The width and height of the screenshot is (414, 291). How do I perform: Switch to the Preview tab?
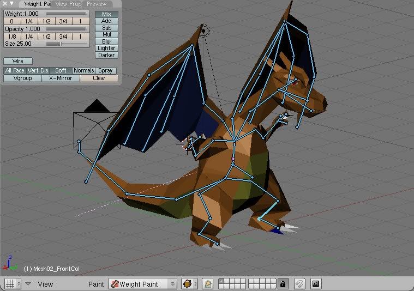click(x=97, y=4)
